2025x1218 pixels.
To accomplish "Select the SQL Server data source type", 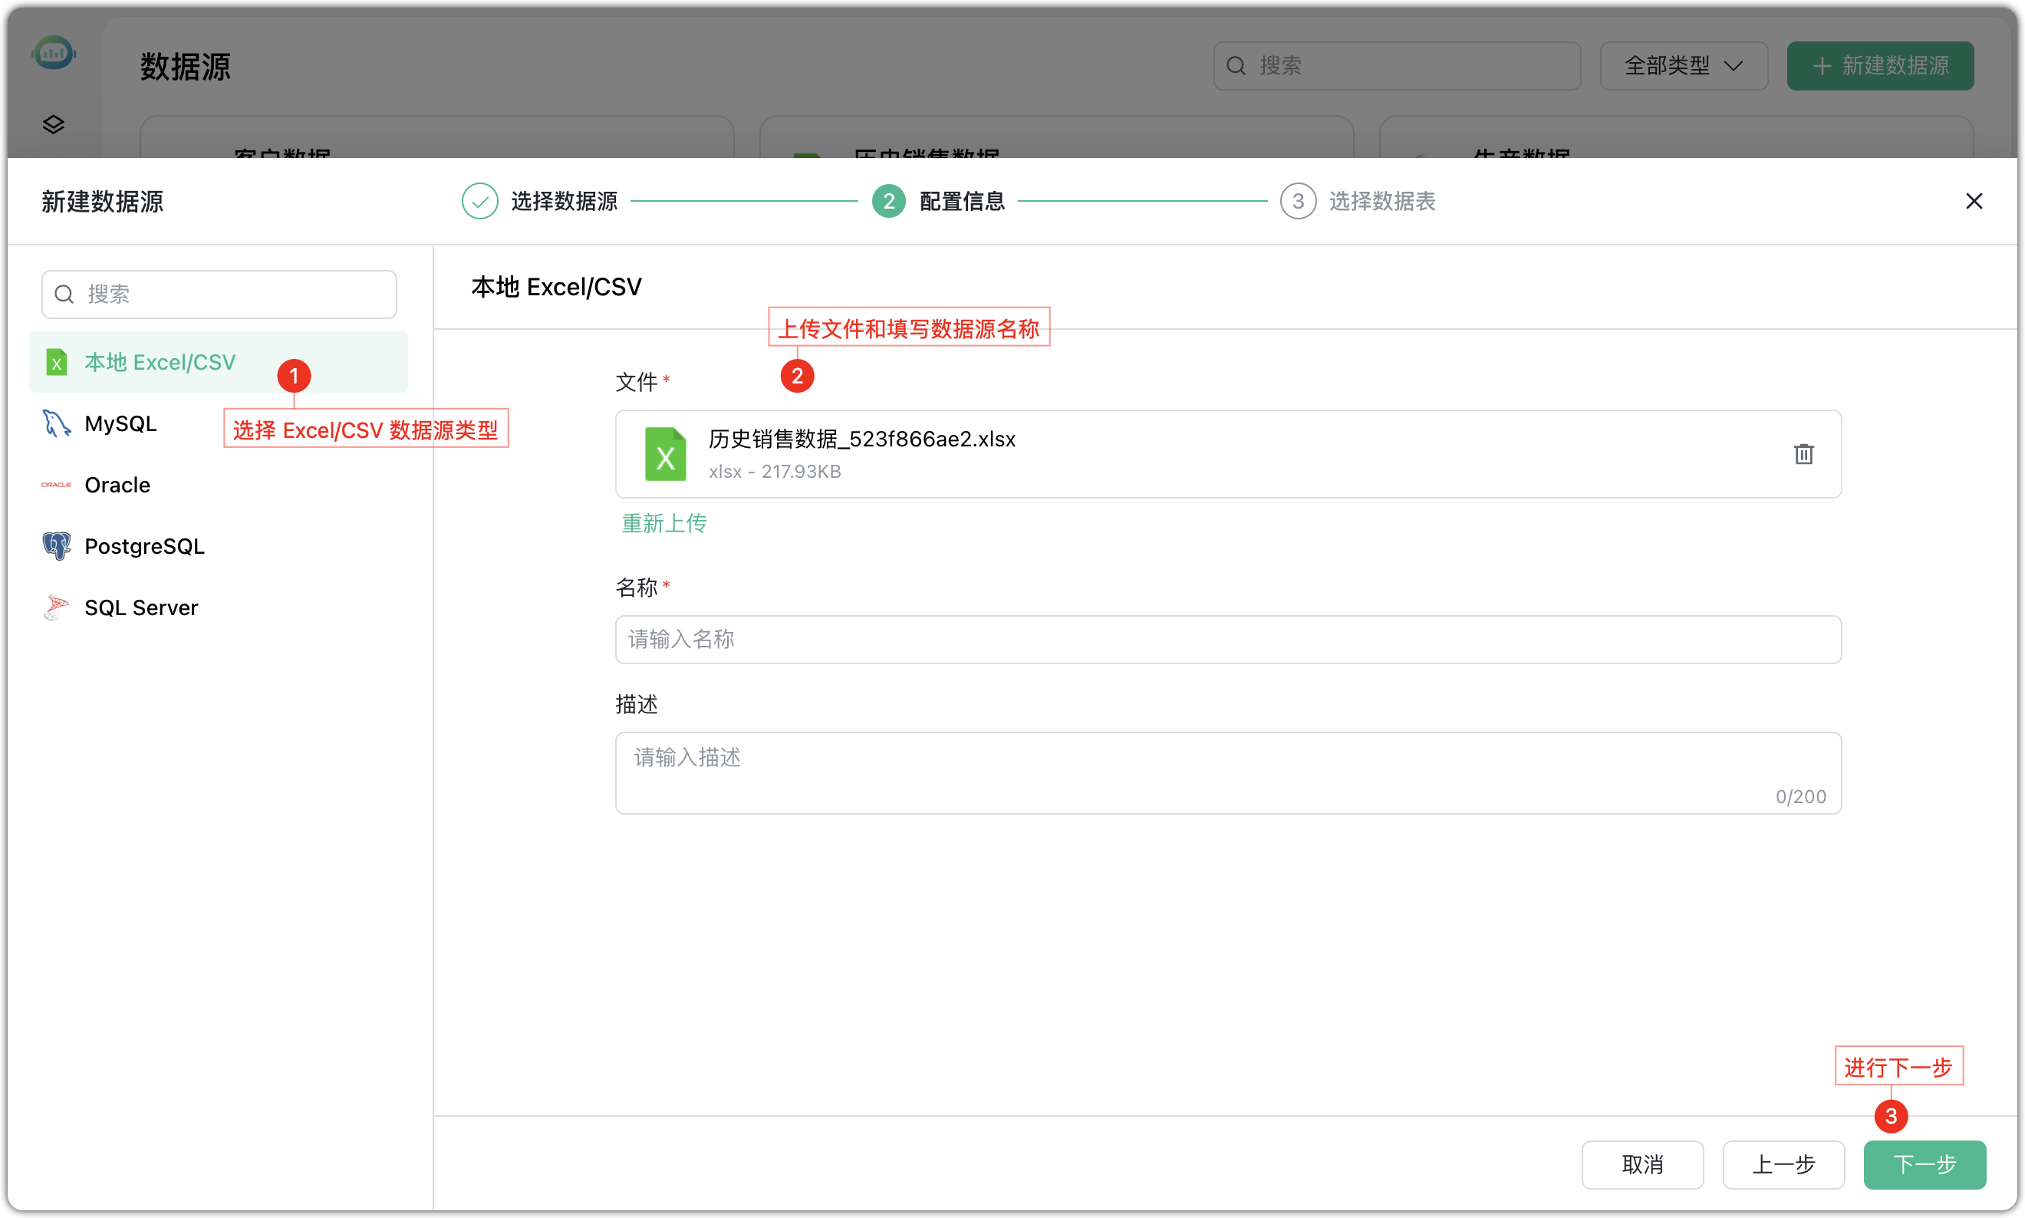I will [x=140, y=607].
